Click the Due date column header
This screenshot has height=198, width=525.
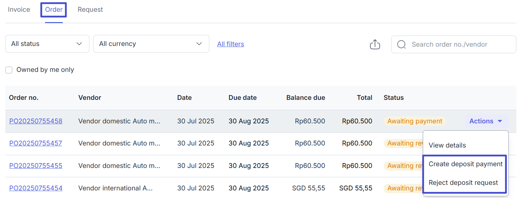point(243,98)
